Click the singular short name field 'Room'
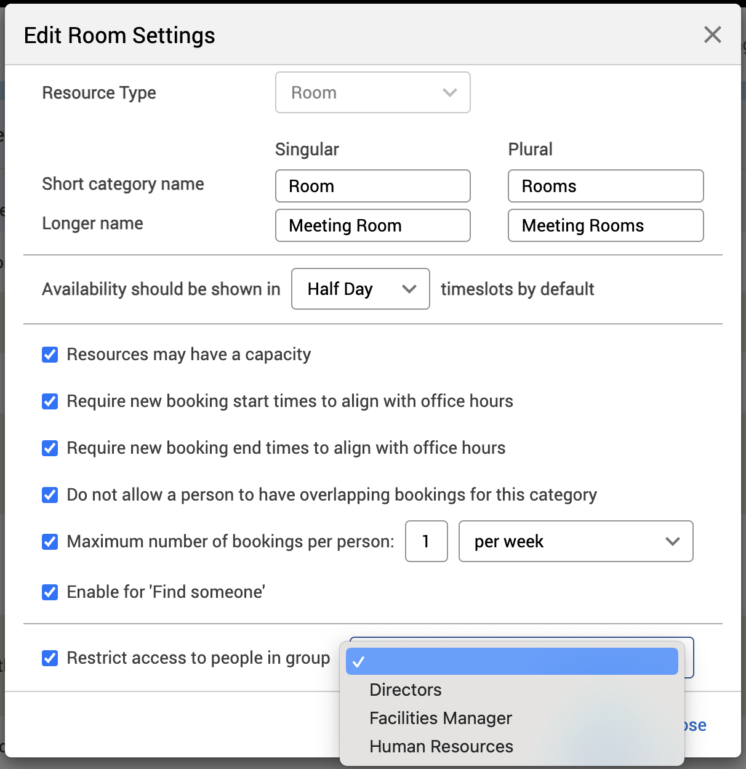The image size is (746, 769). [372, 186]
